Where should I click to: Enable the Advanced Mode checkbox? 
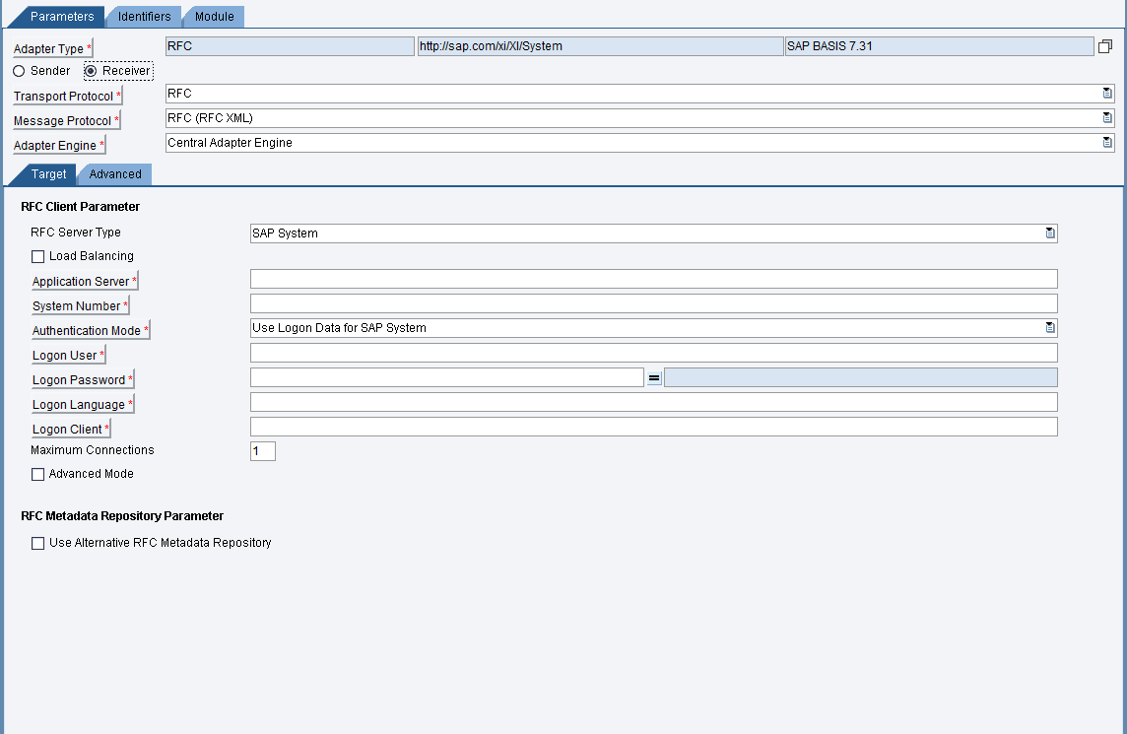[x=37, y=474]
